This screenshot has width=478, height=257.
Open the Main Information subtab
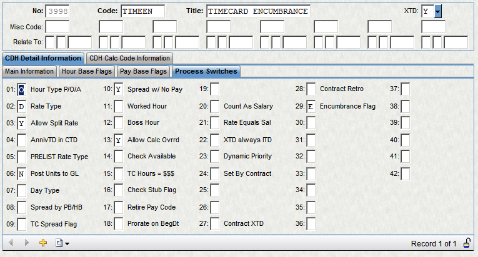point(29,72)
